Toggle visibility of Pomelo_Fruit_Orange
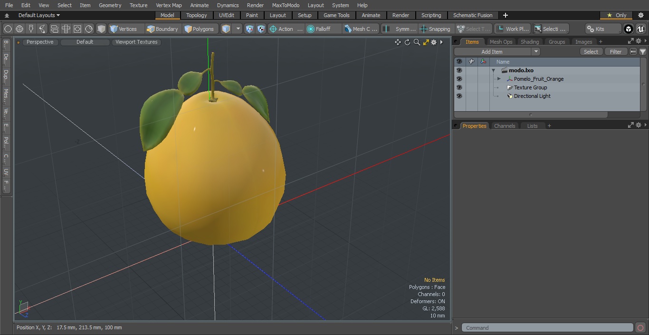This screenshot has height=335, width=649. [x=459, y=79]
